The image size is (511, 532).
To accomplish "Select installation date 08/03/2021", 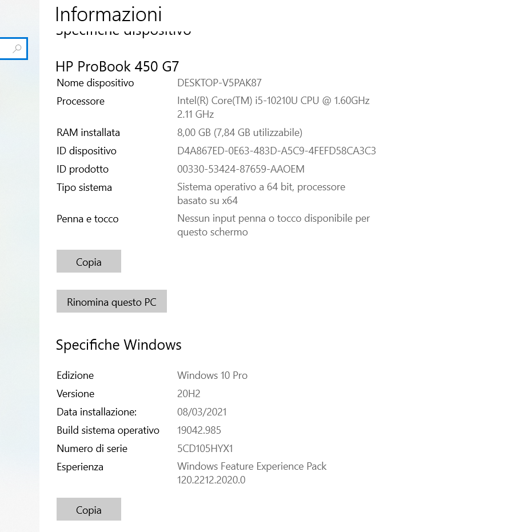I will pyautogui.click(x=202, y=412).
